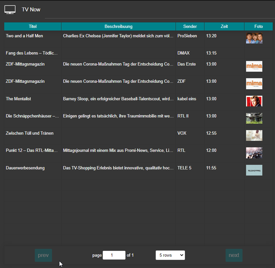275x268 pixels.
Task: Open mima thumbnail in ZDF row
Action: click(254, 84)
